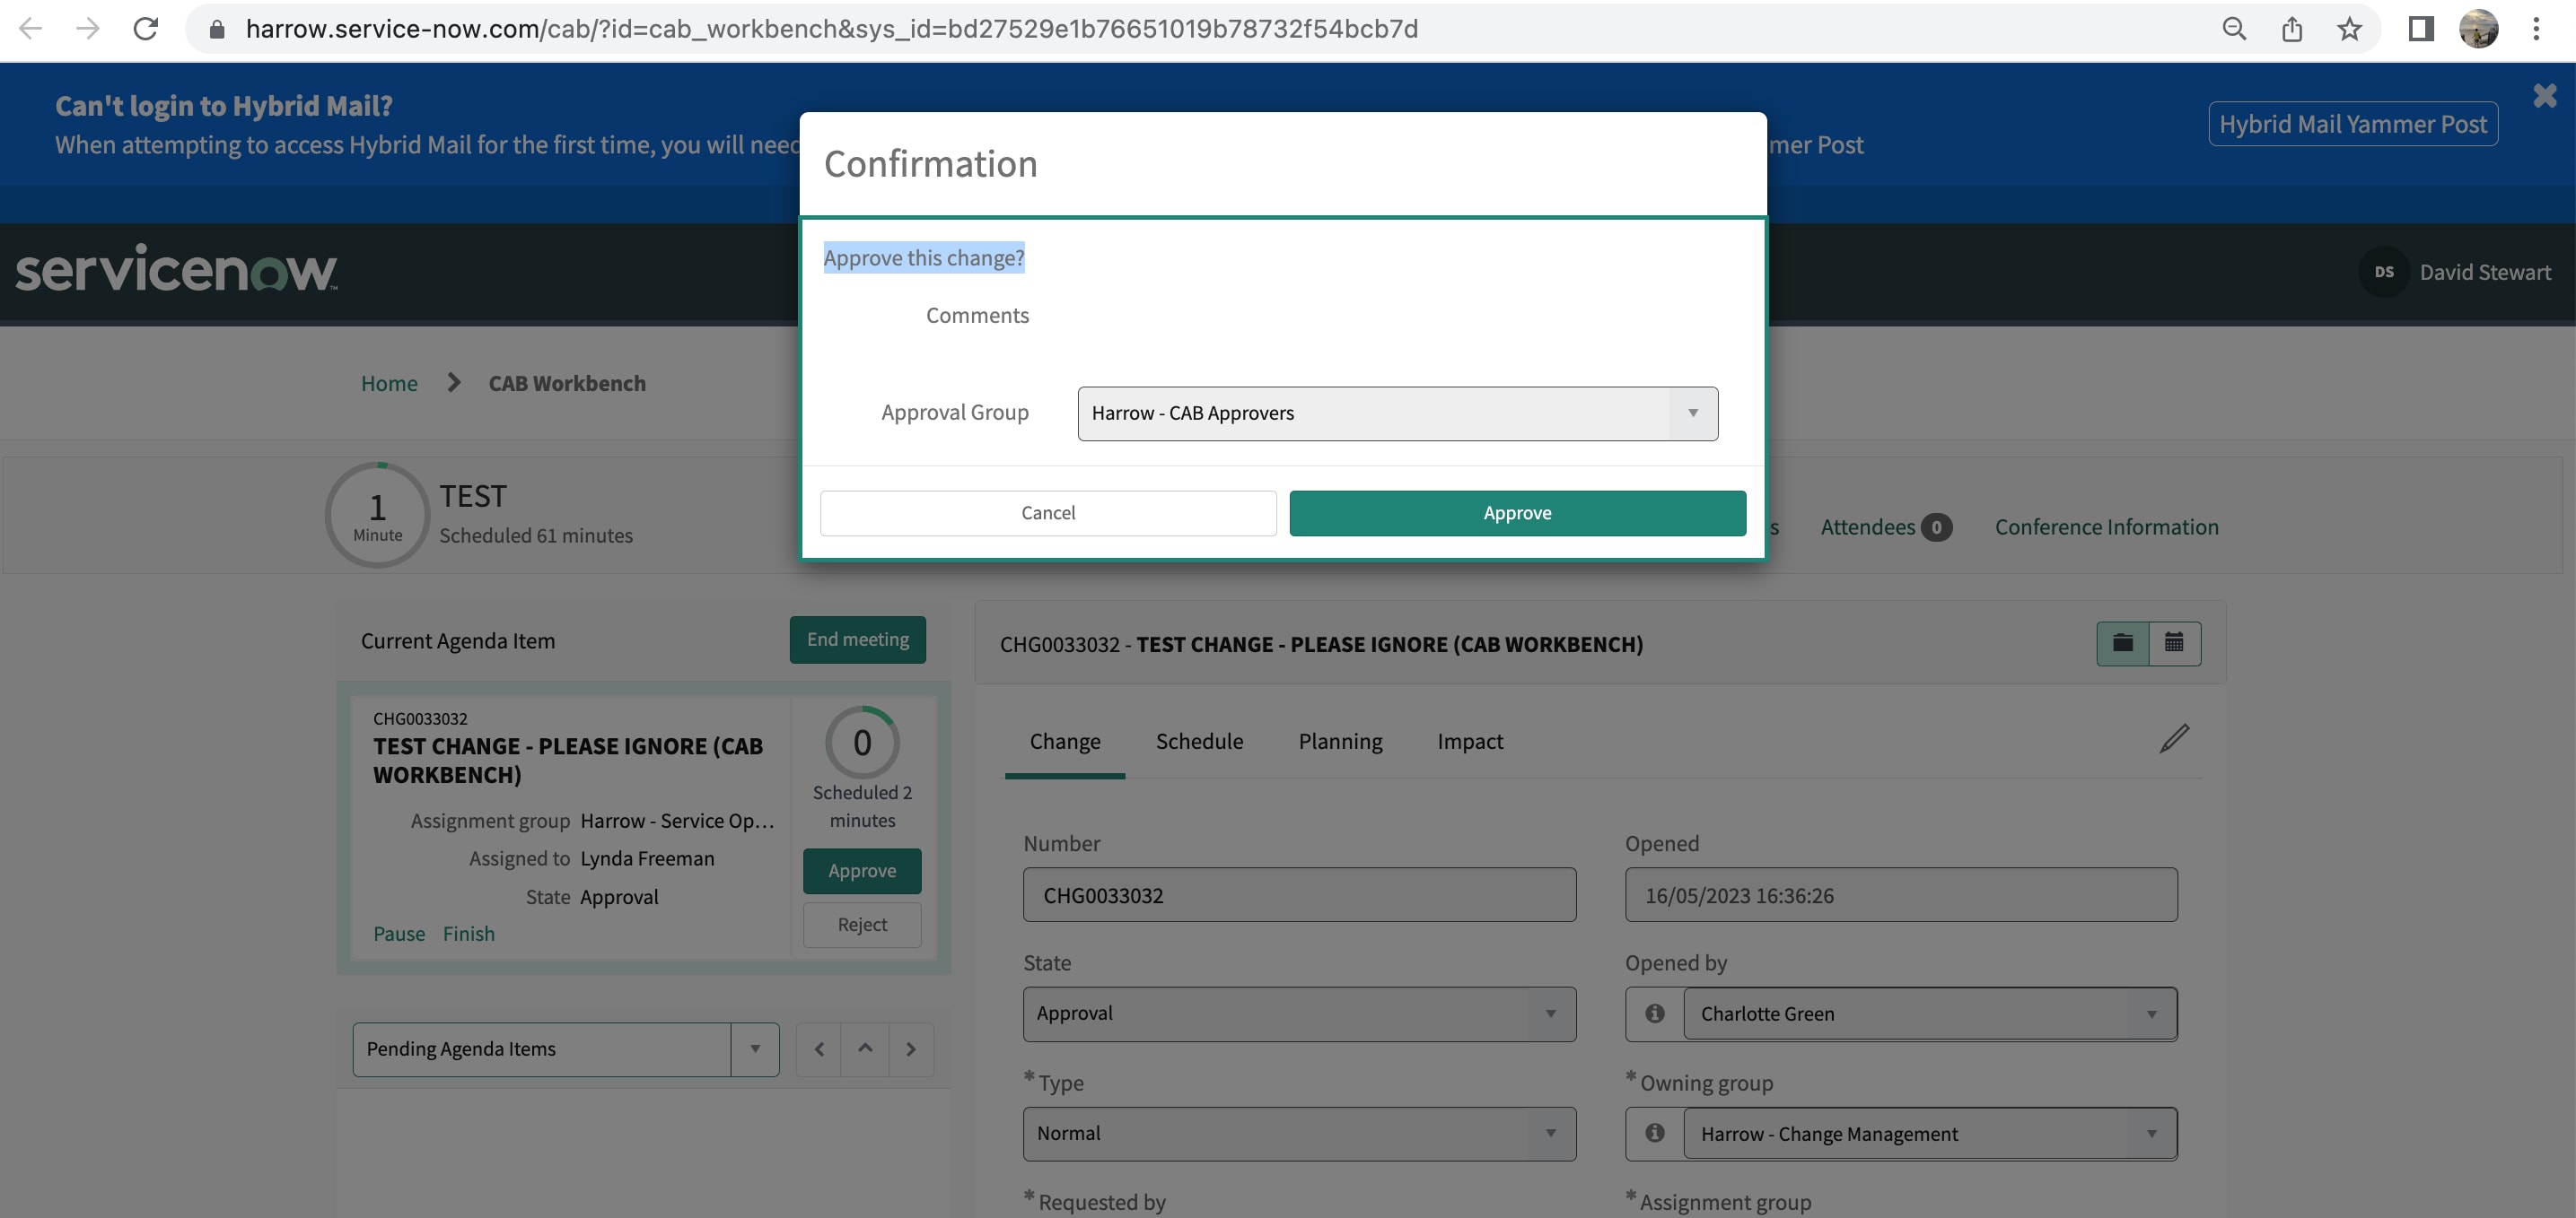
Task: Approve the change in the confirmation dialog
Action: point(1516,512)
